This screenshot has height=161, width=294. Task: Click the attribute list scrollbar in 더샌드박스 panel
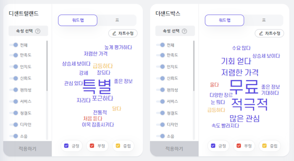coord(194,66)
